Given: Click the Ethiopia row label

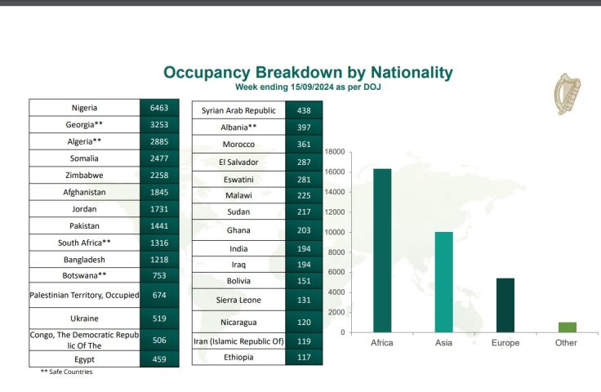Looking at the screenshot, I should click(x=238, y=357).
